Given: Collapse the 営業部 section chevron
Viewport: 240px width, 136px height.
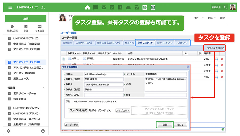Looking at the screenshot, I should pyautogui.click(x=43, y=88).
